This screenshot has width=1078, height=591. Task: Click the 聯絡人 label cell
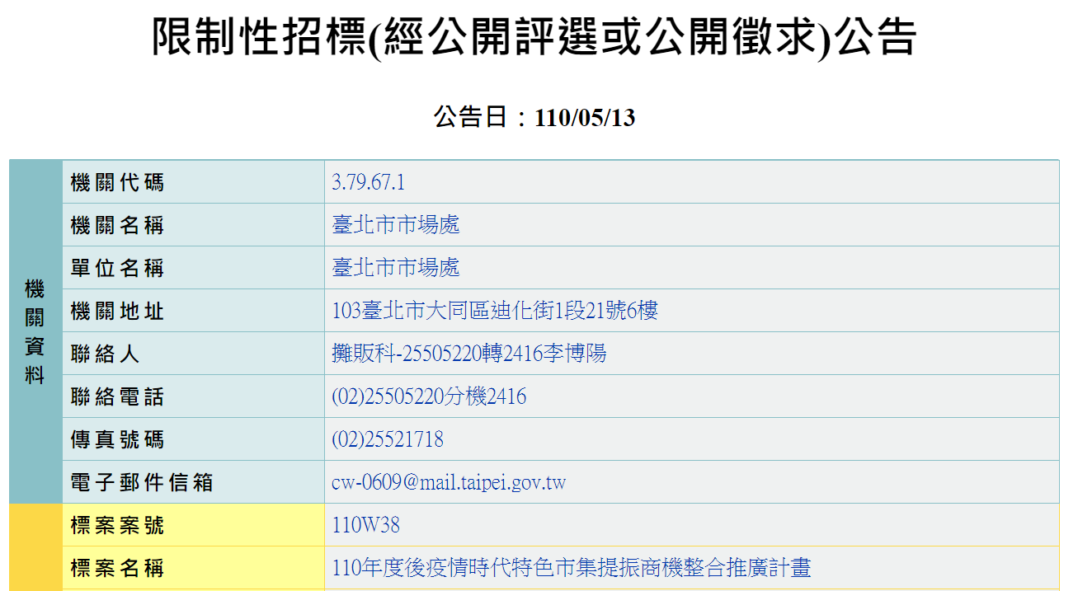tap(193, 354)
